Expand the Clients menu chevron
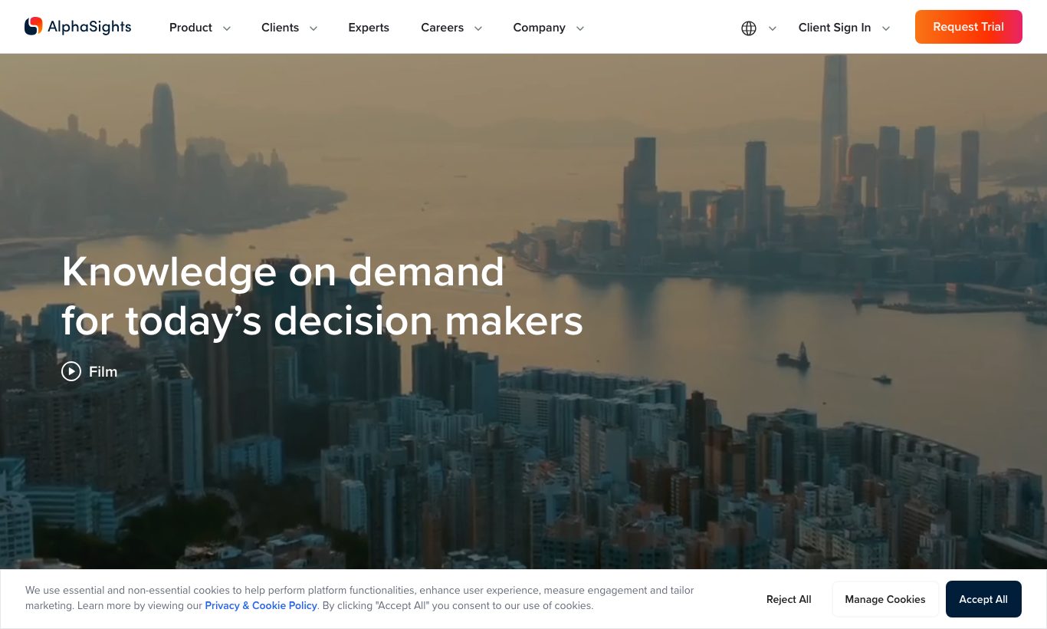The image size is (1047, 629). click(313, 28)
